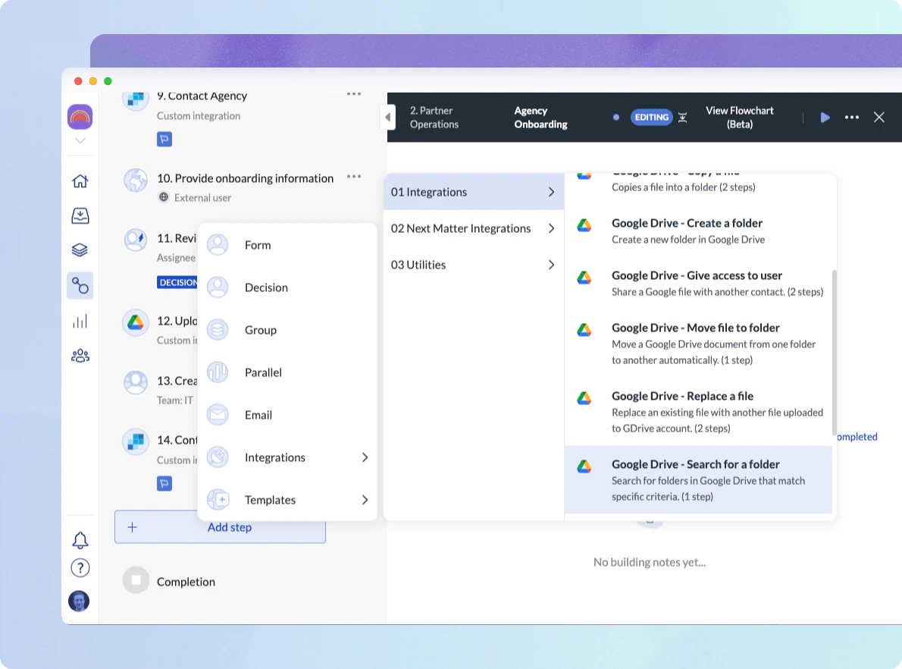This screenshot has height=669, width=902.
Task: Click the notifications bell icon
Action: point(80,540)
